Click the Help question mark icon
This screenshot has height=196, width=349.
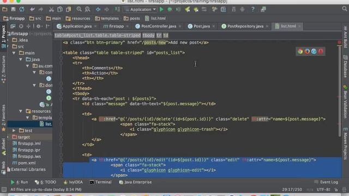[x=252, y=9]
